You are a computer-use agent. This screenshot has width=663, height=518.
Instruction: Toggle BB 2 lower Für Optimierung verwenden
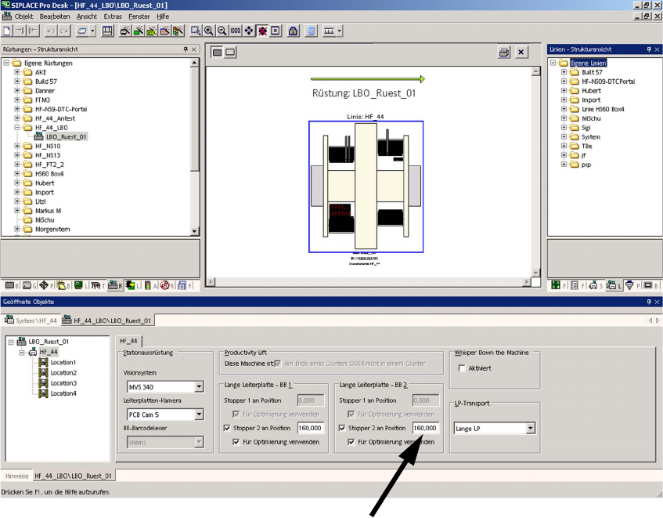[x=351, y=442]
